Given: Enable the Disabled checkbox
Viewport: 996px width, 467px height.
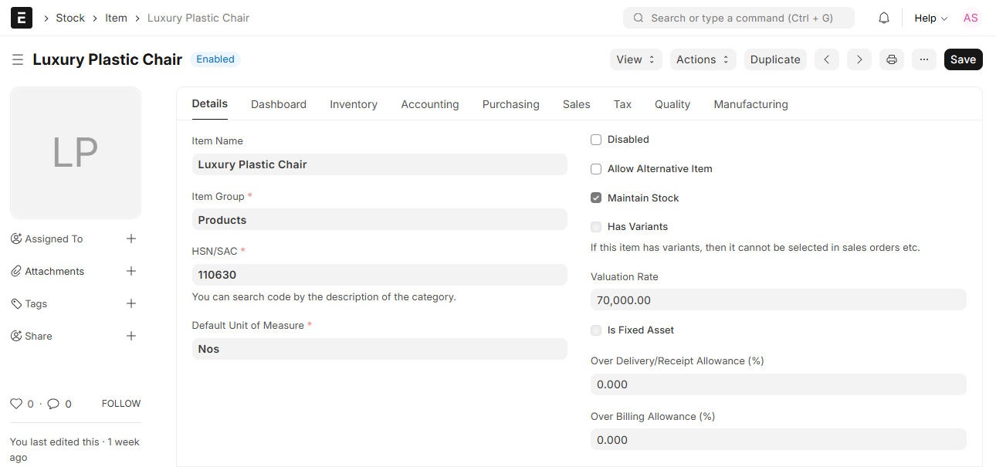Looking at the screenshot, I should tap(596, 140).
